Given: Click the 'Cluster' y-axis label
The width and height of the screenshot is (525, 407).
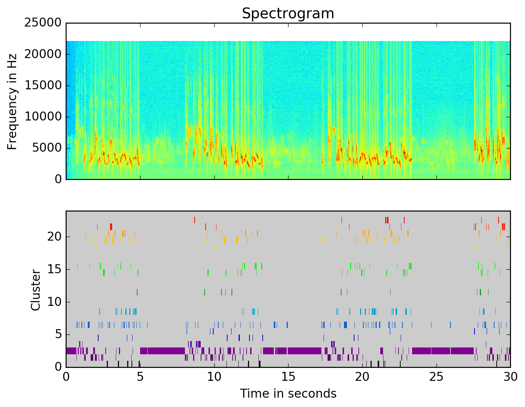Looking at the screenshot, I should (35, 290).
